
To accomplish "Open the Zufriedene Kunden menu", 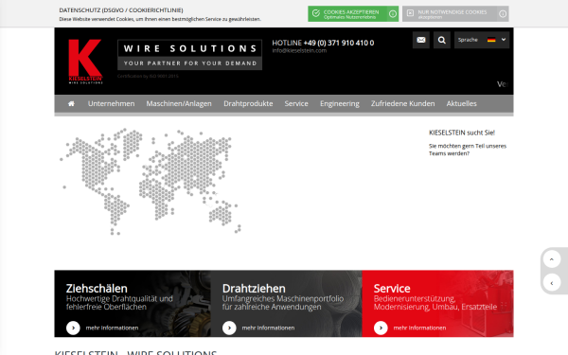I will point(403,103).
